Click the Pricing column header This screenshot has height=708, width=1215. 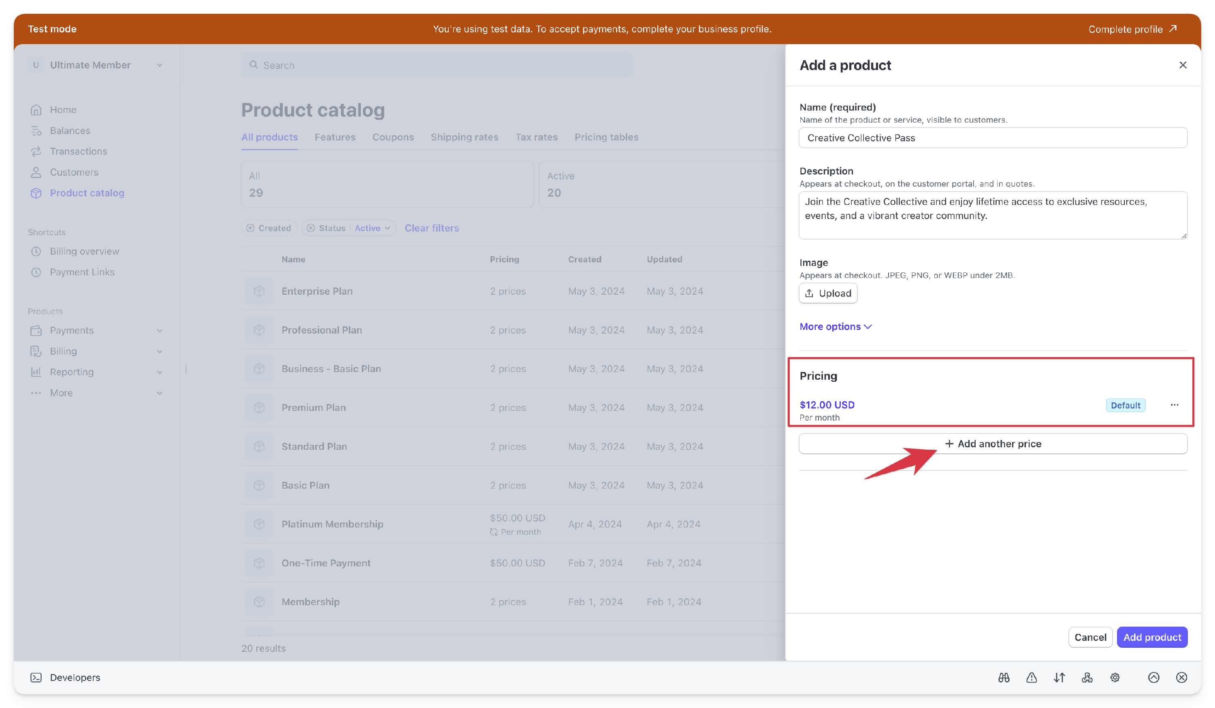[504, 259]
